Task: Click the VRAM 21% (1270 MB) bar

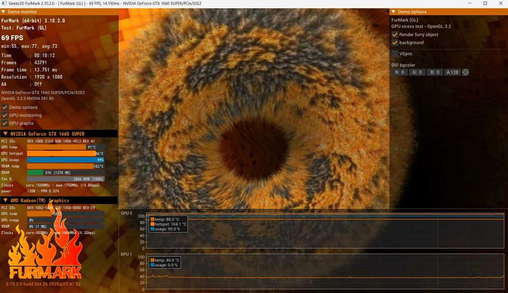Action: point(66,173)
